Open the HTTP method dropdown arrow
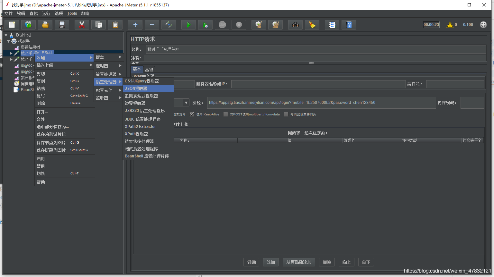 click(x=186, y=103)
